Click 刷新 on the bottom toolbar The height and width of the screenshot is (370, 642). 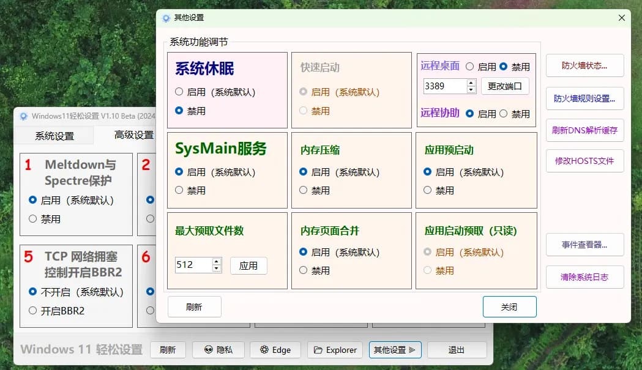point(168,350)
